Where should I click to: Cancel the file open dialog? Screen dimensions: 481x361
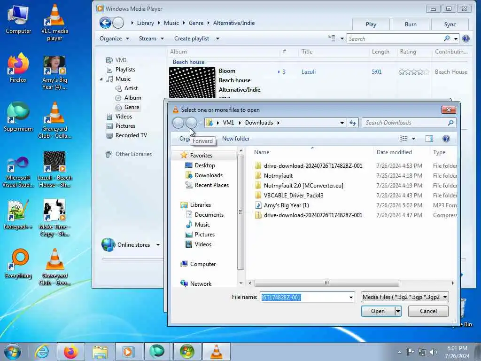[x=428, y=311]
